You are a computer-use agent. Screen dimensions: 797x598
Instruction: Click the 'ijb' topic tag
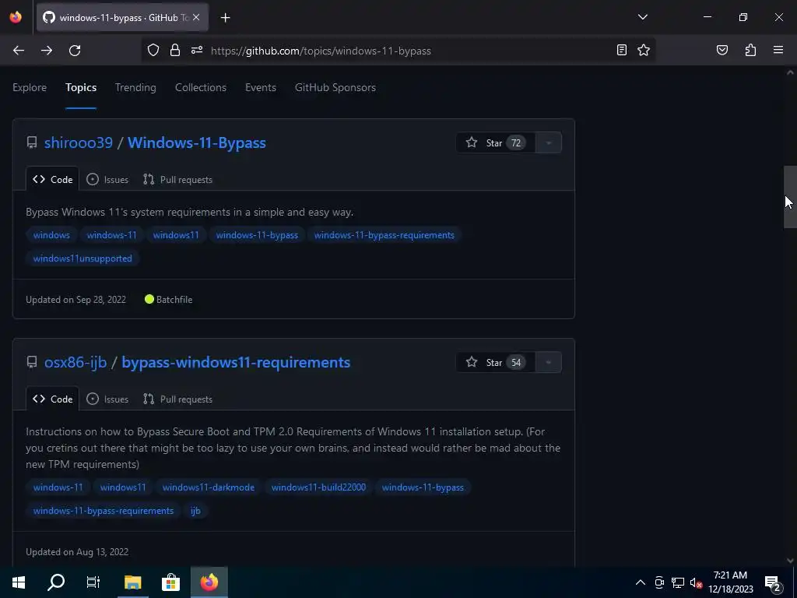pyautogui.click(x=195, y=511)
